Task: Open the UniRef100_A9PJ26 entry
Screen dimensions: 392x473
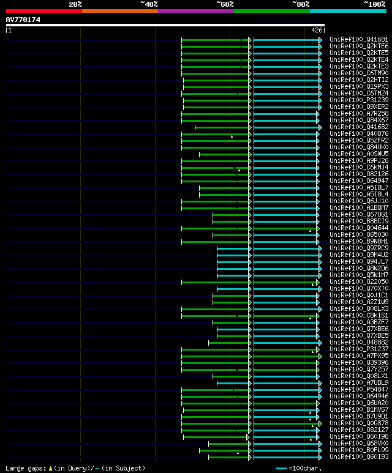Action: coord(359,160)
